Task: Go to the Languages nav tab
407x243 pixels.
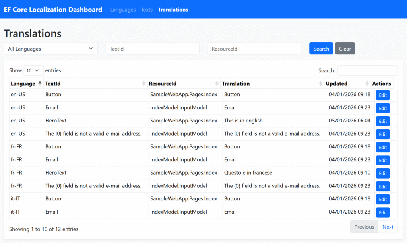Action: click(x=123, y=10)
